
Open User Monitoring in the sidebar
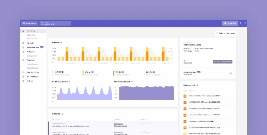(33, 72)
